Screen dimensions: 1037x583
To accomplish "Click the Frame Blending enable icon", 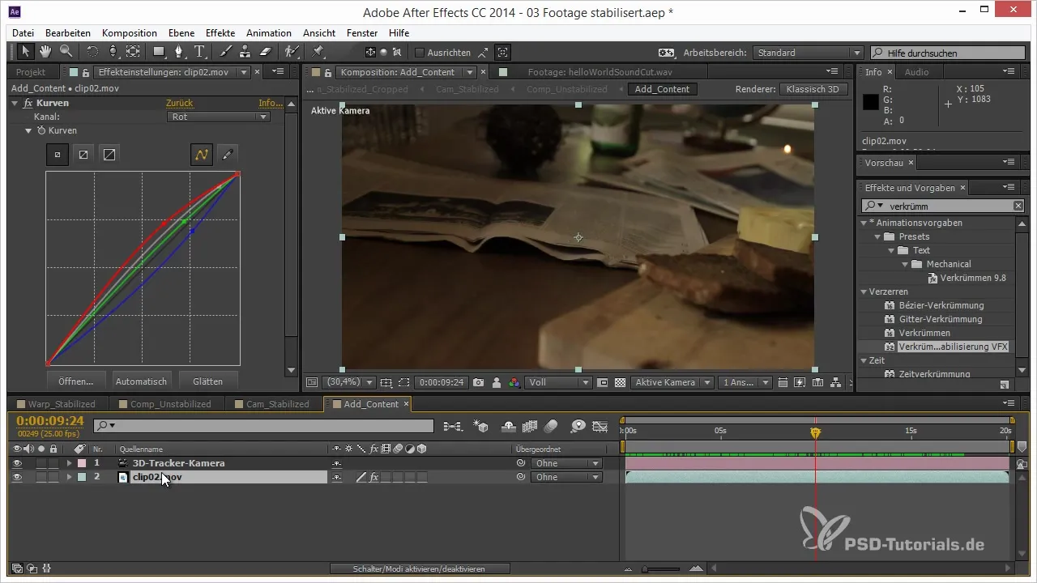I will [x=531, y=425].
